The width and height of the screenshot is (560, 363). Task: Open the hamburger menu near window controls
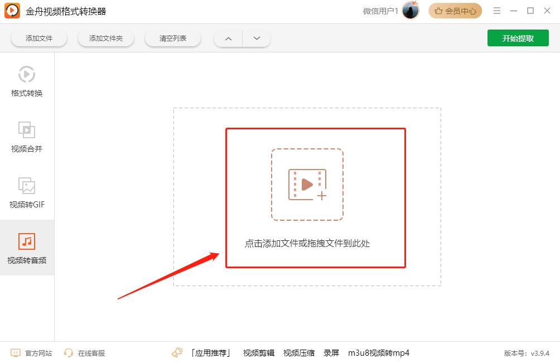coord(496,11)
